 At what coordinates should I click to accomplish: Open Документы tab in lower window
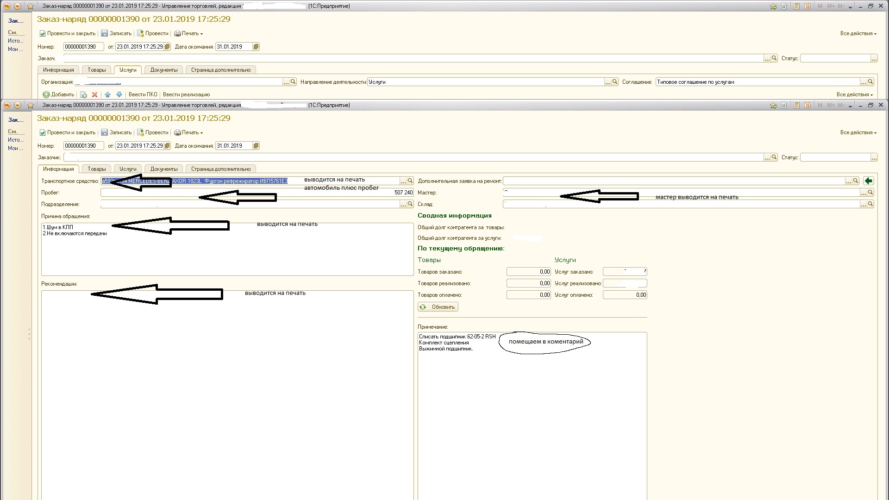pos(164,169)
